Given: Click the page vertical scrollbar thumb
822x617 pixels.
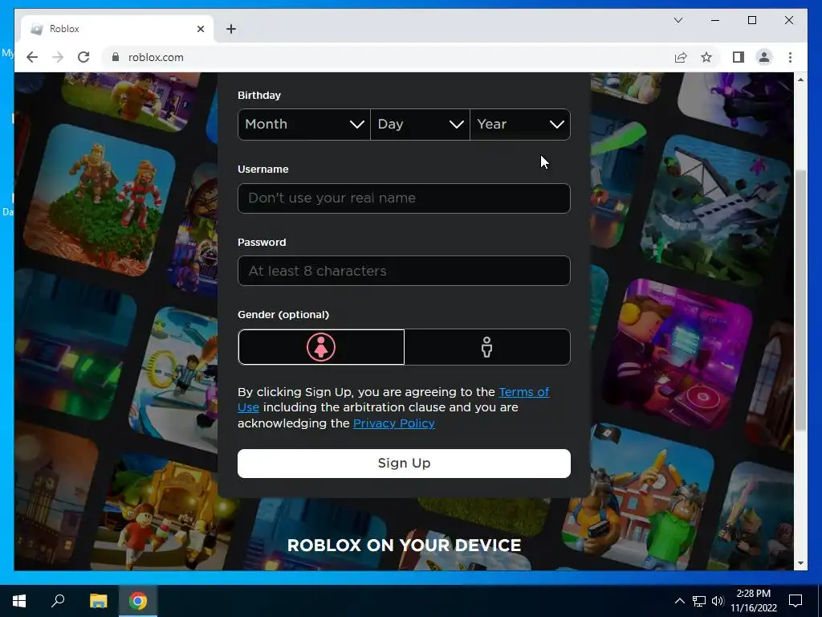Looking at the screenshot, I should (x=800, y=300).
